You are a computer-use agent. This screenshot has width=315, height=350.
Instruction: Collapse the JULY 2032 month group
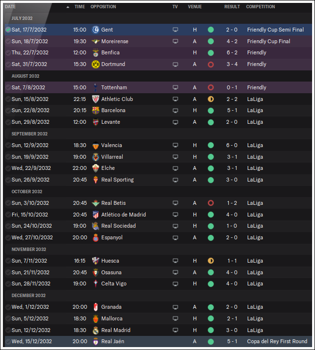tap(22, 18)
